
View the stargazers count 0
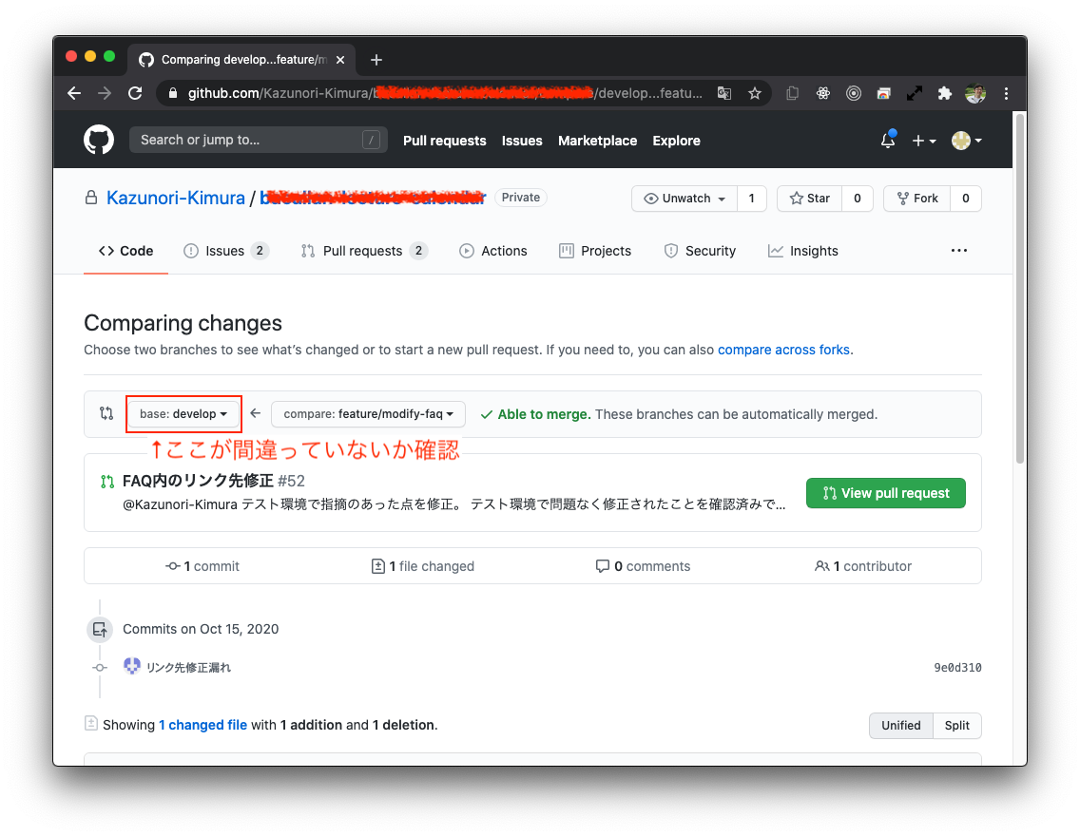click(857, 199)
